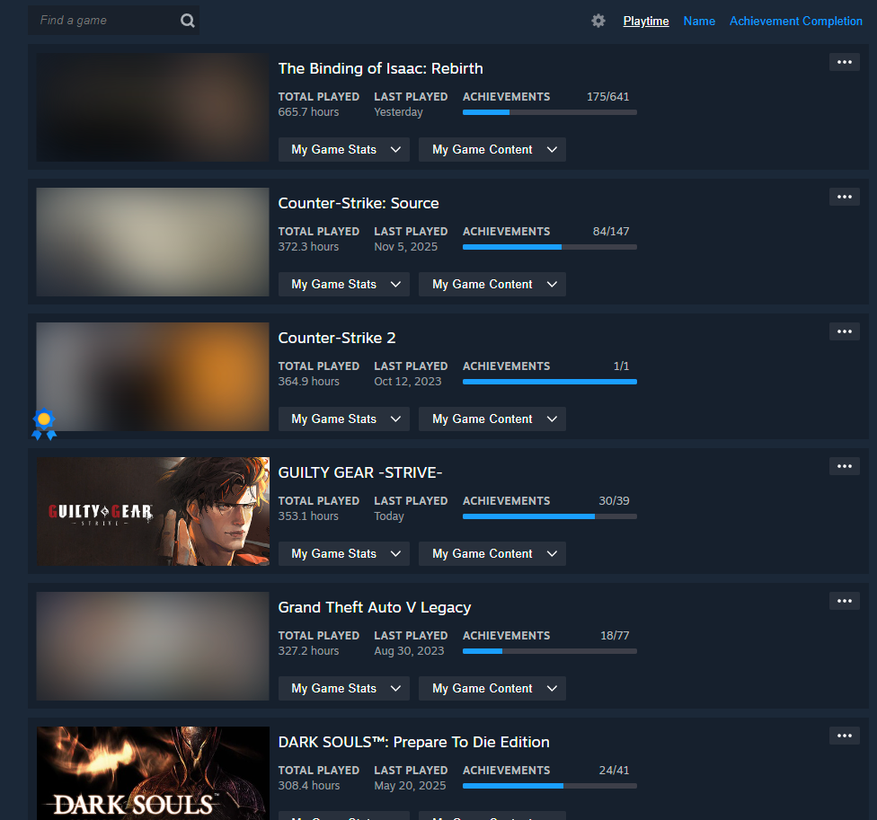Click DARK SOULS achievement progress bar

[x=550, y=787]
